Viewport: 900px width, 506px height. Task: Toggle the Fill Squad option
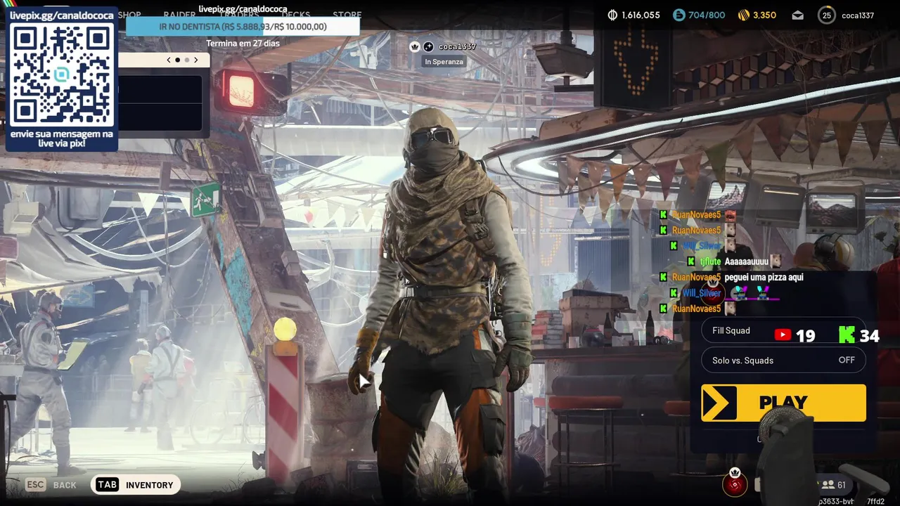pyautogui.click(x=783, y=331)
